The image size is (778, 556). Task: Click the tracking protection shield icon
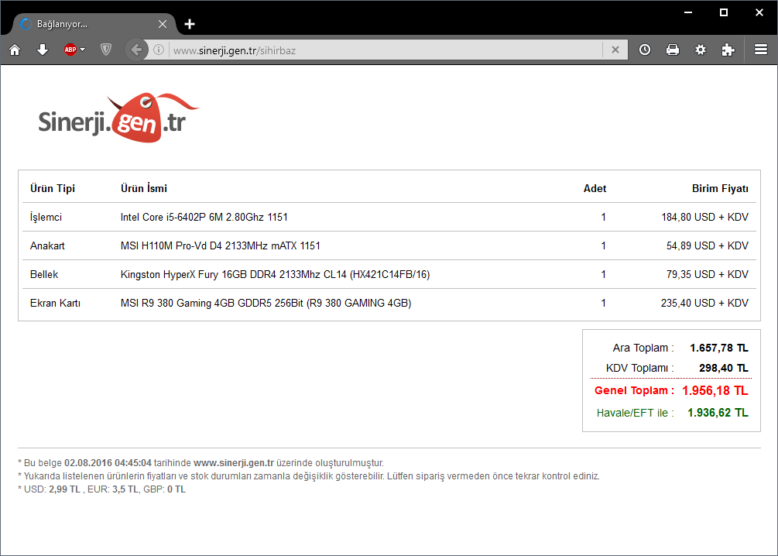click(x=106, y=50)
